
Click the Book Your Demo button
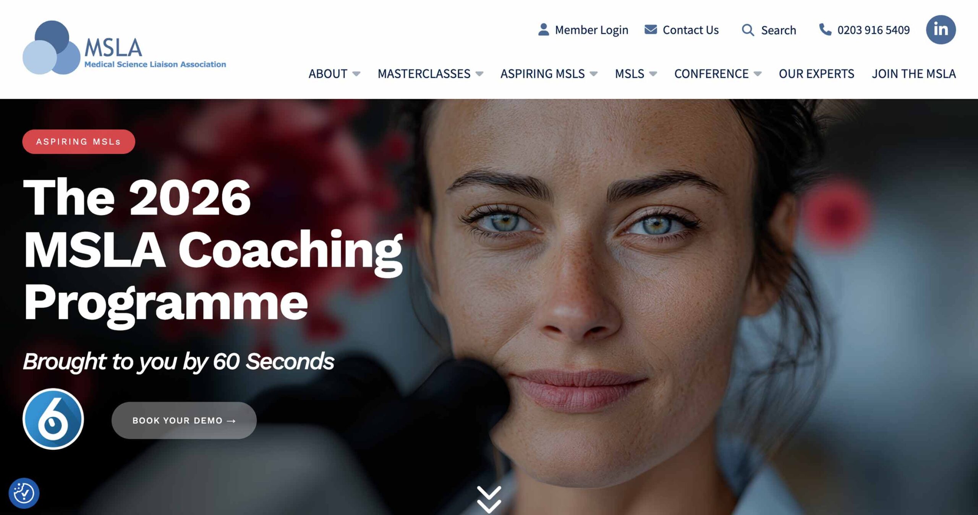coord(184,421)
